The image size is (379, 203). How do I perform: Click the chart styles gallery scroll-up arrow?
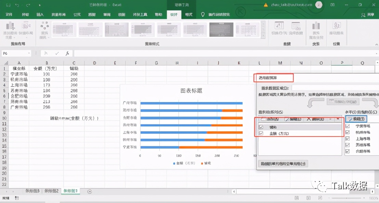(x=263, y=24)
